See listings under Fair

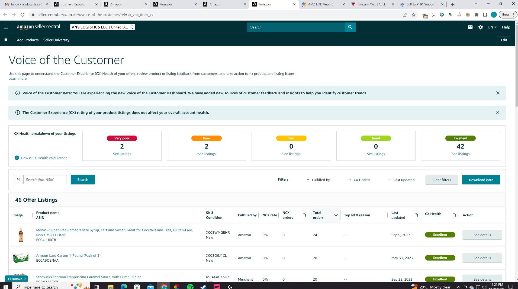point(291,154)
